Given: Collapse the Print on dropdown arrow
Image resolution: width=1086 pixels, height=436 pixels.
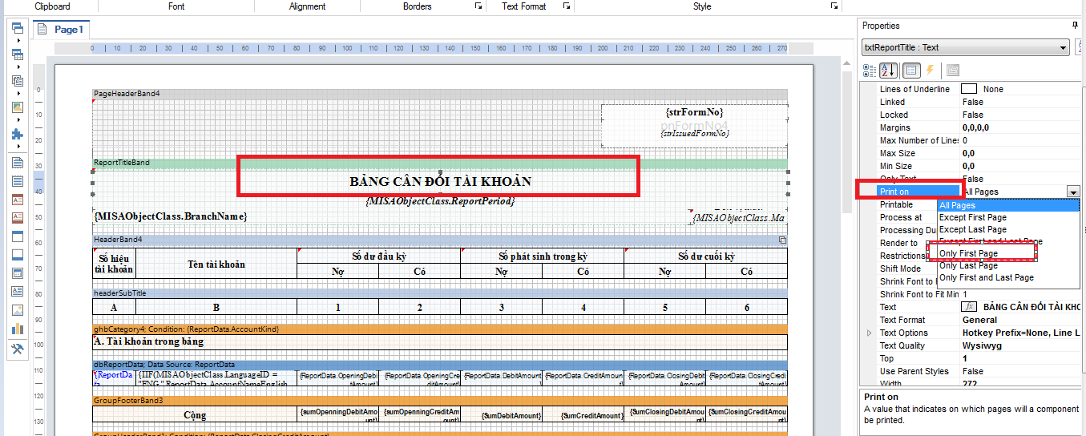Looking at the screenshot, I should (1073, 192).
